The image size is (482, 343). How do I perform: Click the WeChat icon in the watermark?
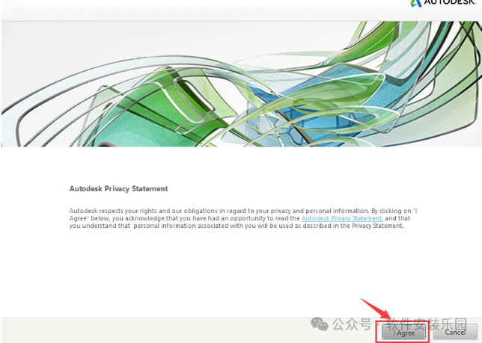coord(320,324)
